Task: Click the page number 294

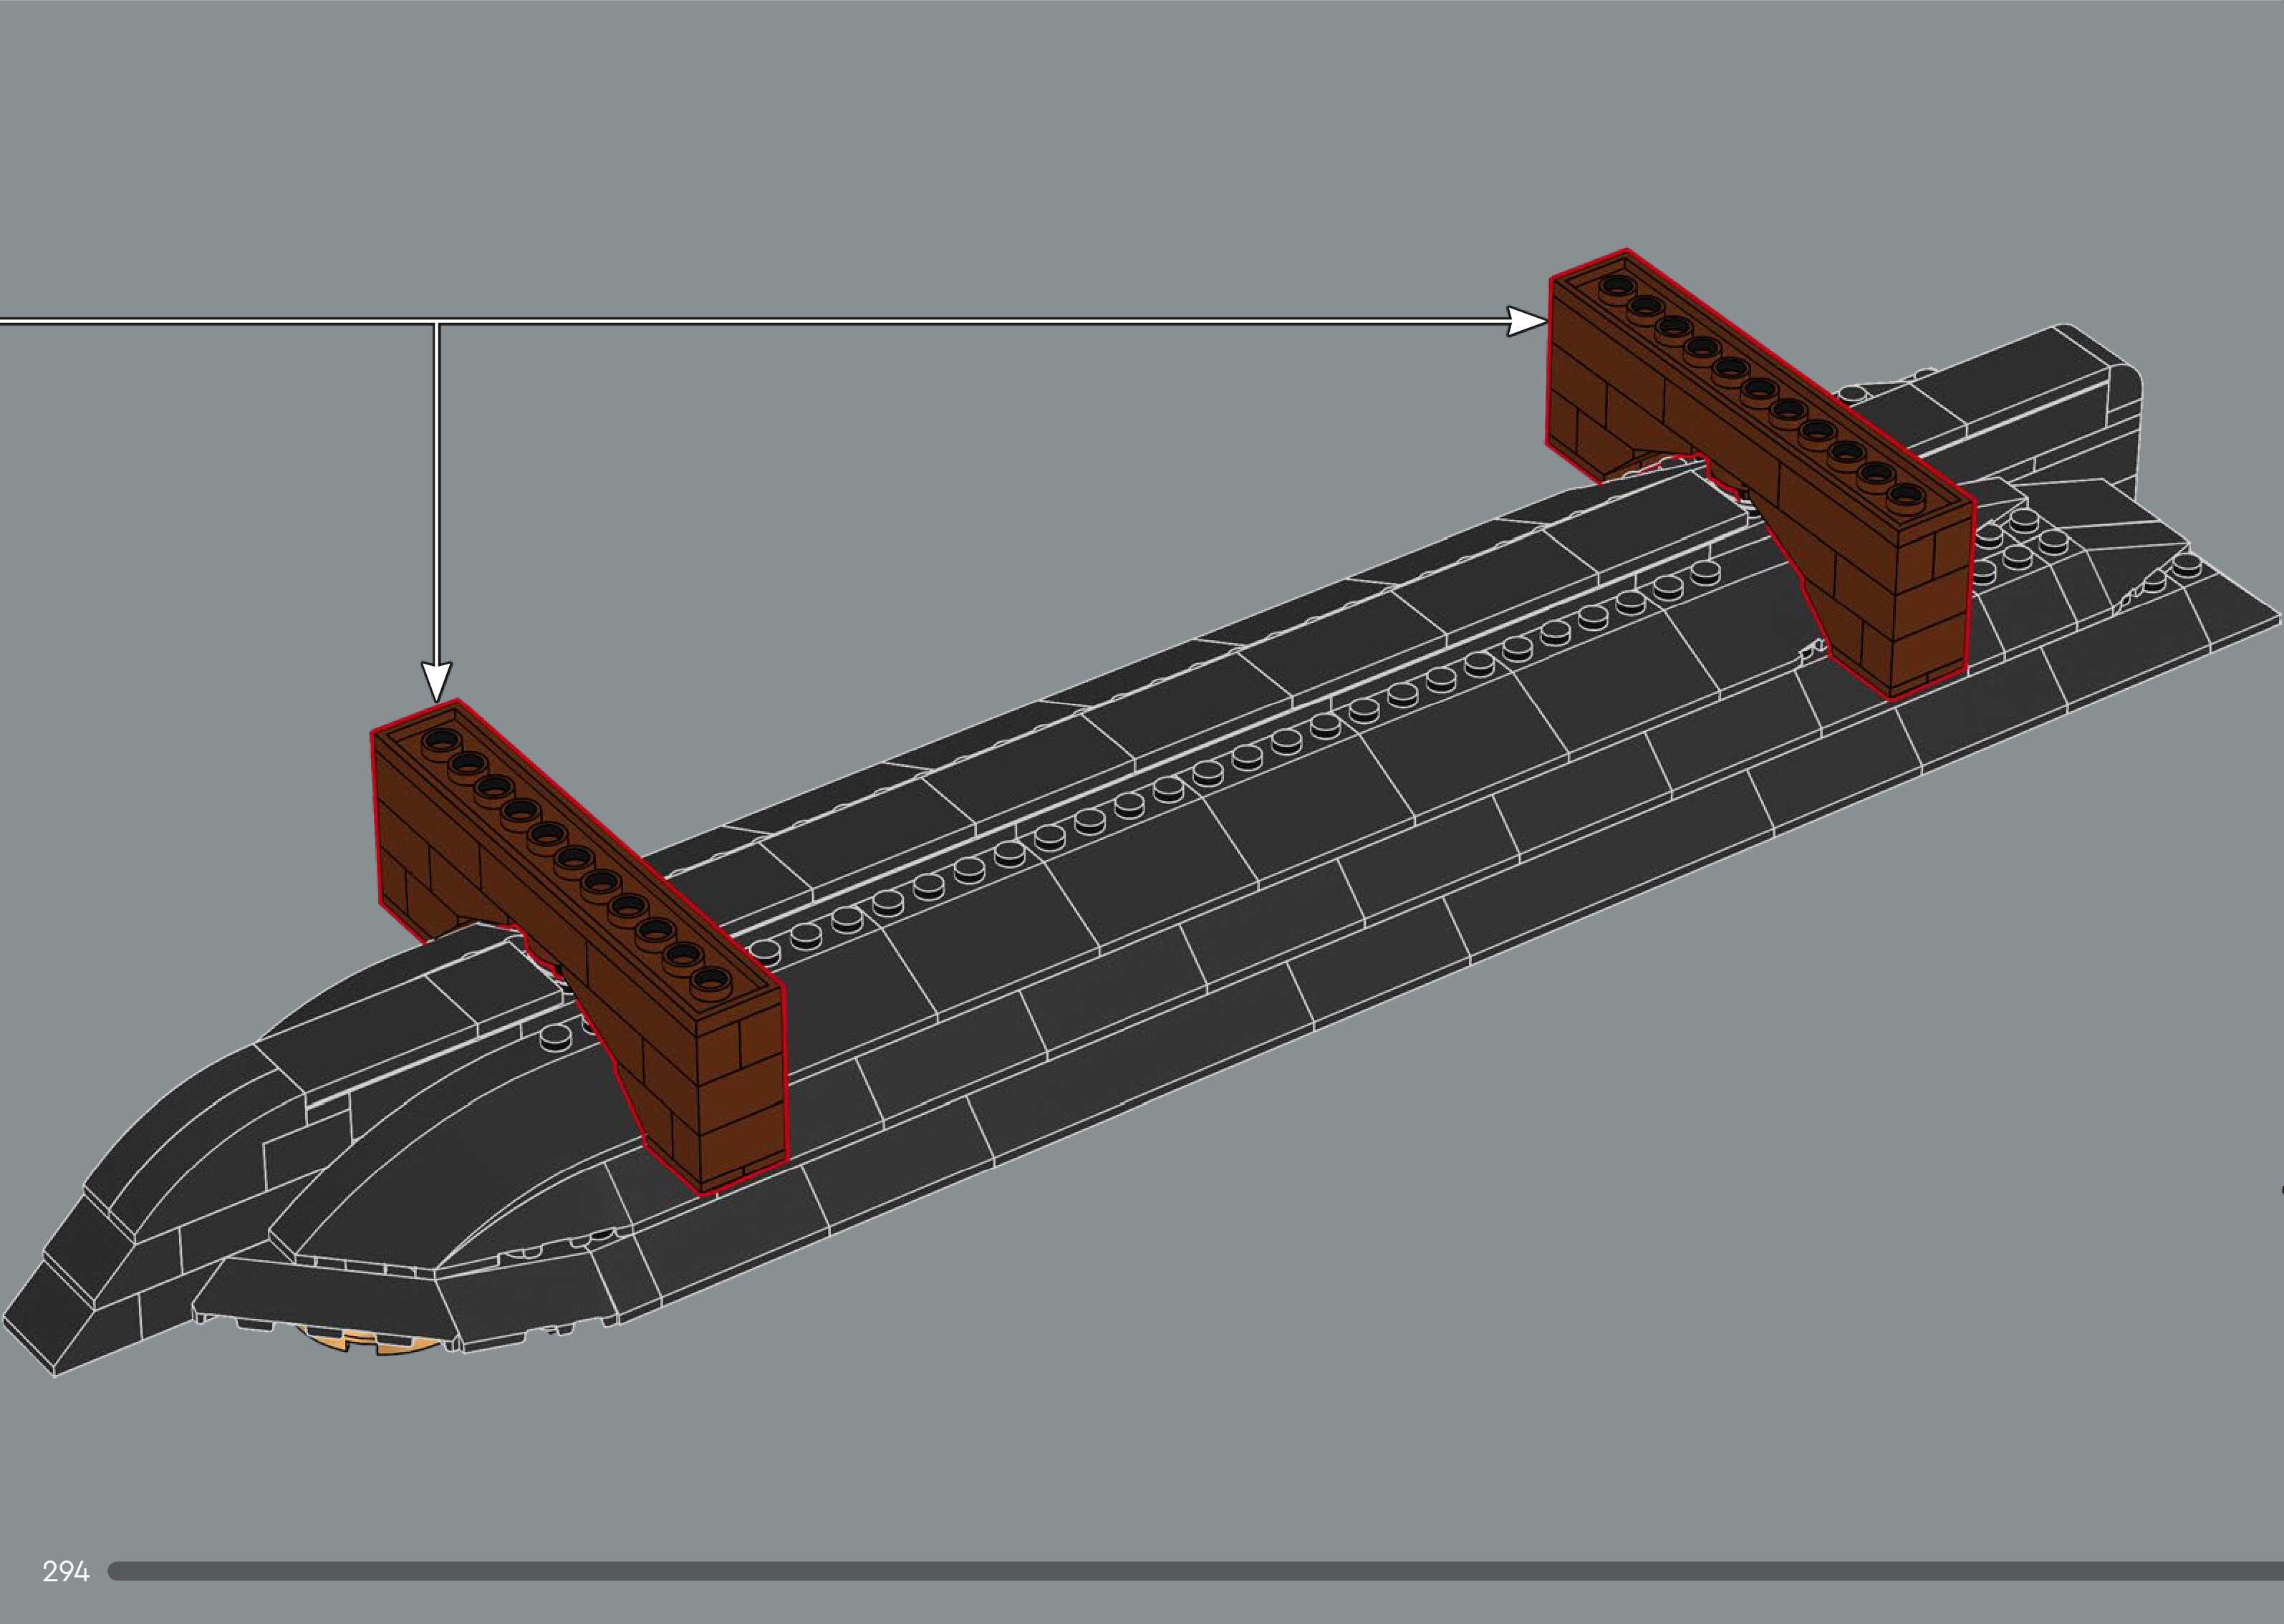Action: coord(66,1571)
